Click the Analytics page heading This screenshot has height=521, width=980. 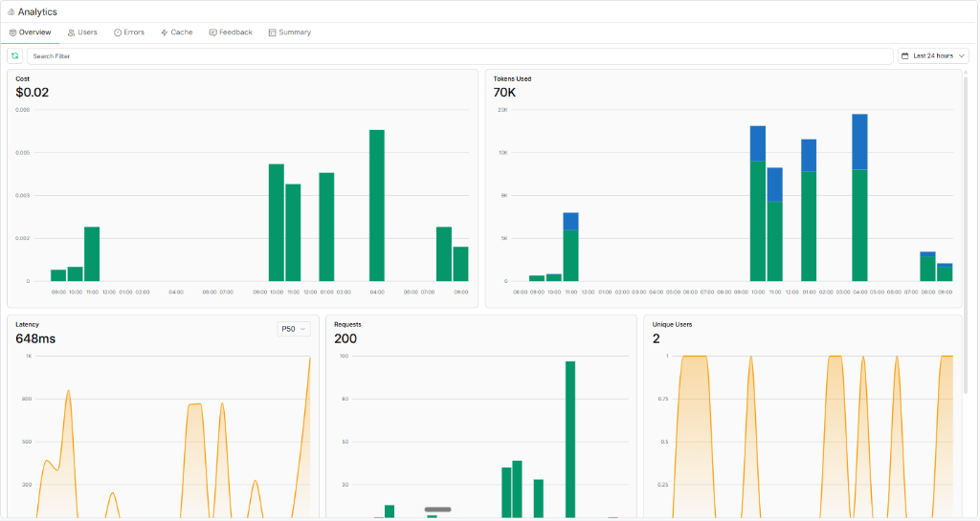click(37, 11)
